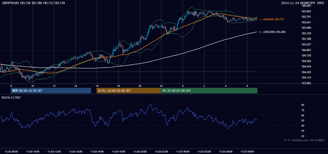
Task: Click the 11/24 12:00 time axis label
Action: click(x=54, y=152)
